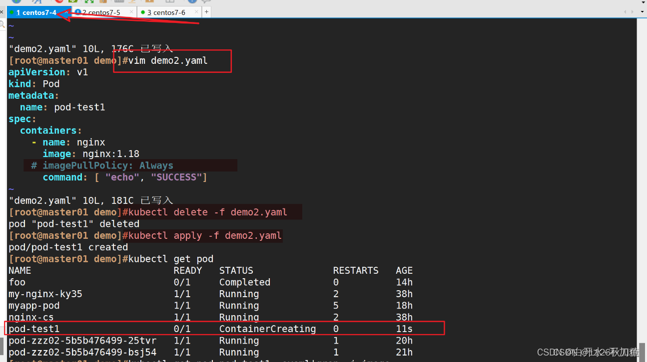Click the 'kubectl apply -f demo2.yaml' command
The image size is (647, 362).
coord(205,235)
